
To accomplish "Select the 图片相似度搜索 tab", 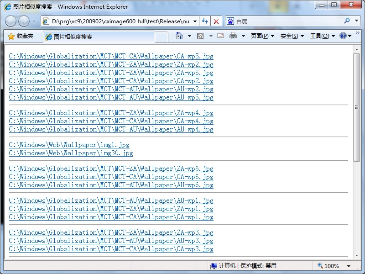I will tap(99, 37).
